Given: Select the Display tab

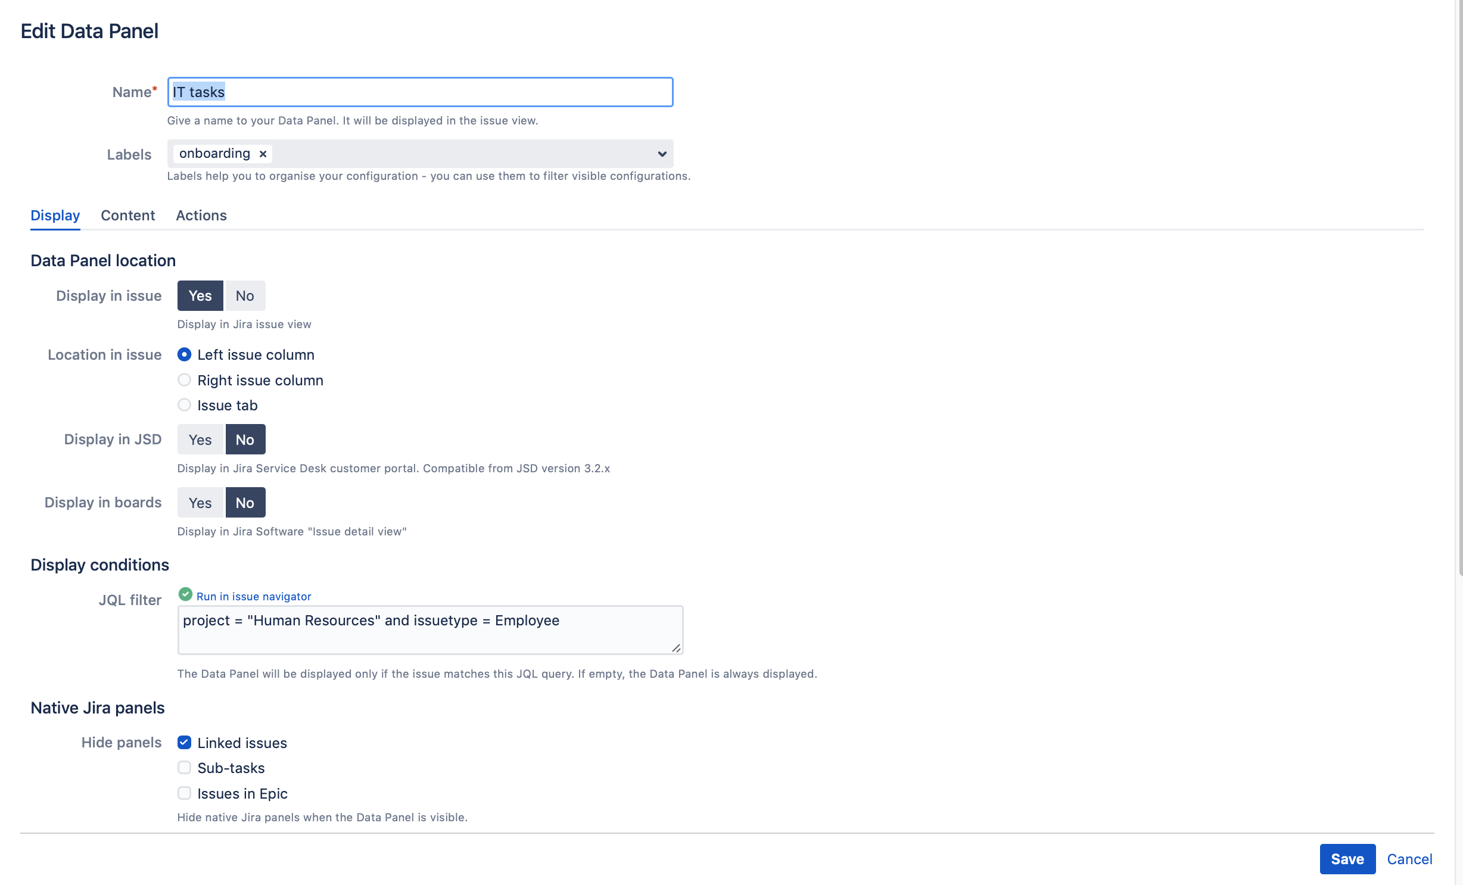Looking at the screenshot, I should pos(55,216).
